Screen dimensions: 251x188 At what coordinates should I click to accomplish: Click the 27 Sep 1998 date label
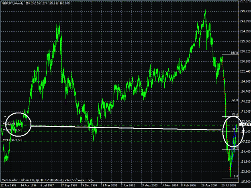(69, 186)
